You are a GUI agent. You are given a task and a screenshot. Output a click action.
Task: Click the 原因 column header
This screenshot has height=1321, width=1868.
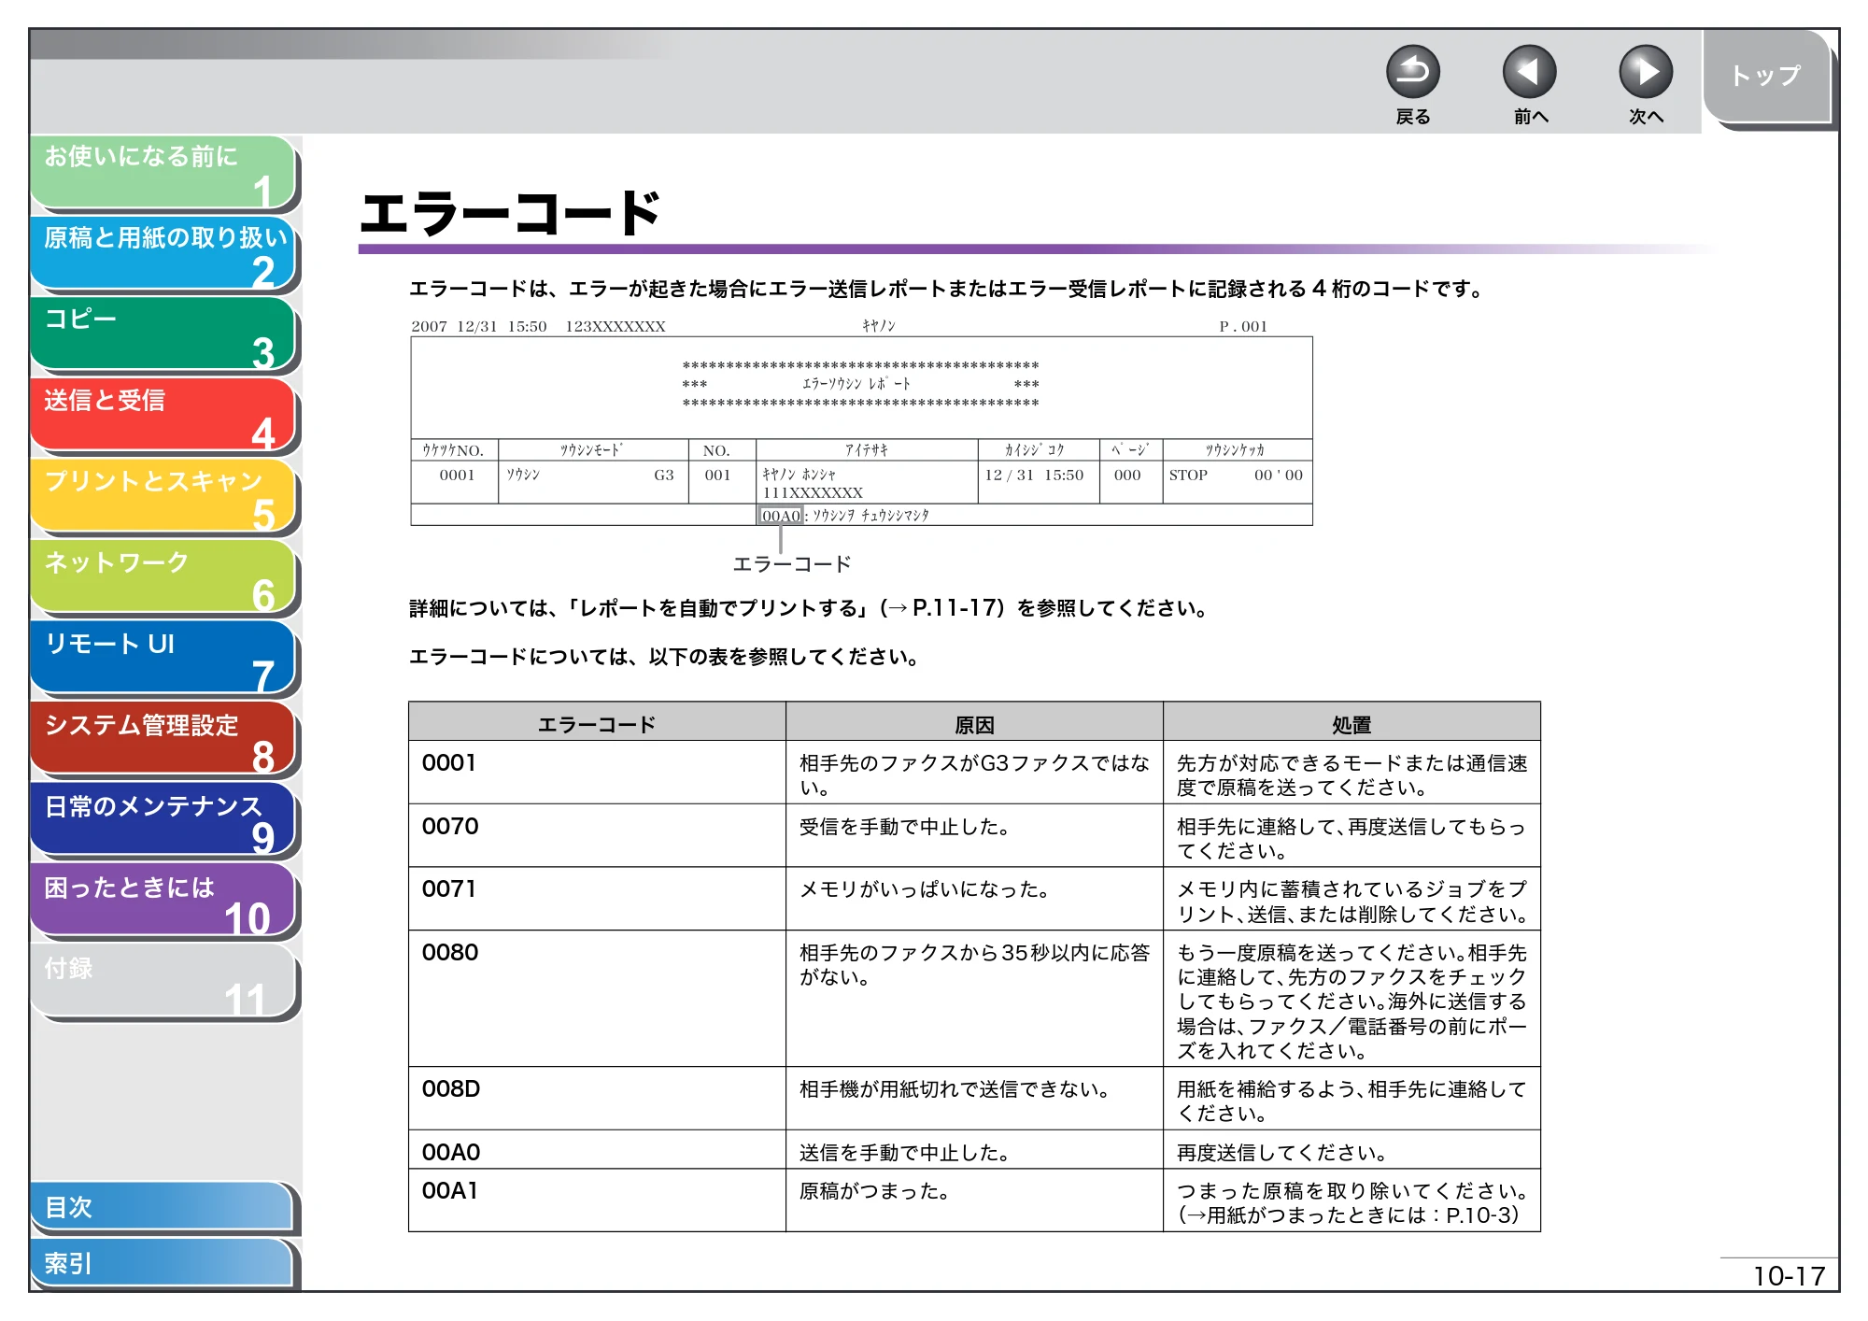click(974, 722)
